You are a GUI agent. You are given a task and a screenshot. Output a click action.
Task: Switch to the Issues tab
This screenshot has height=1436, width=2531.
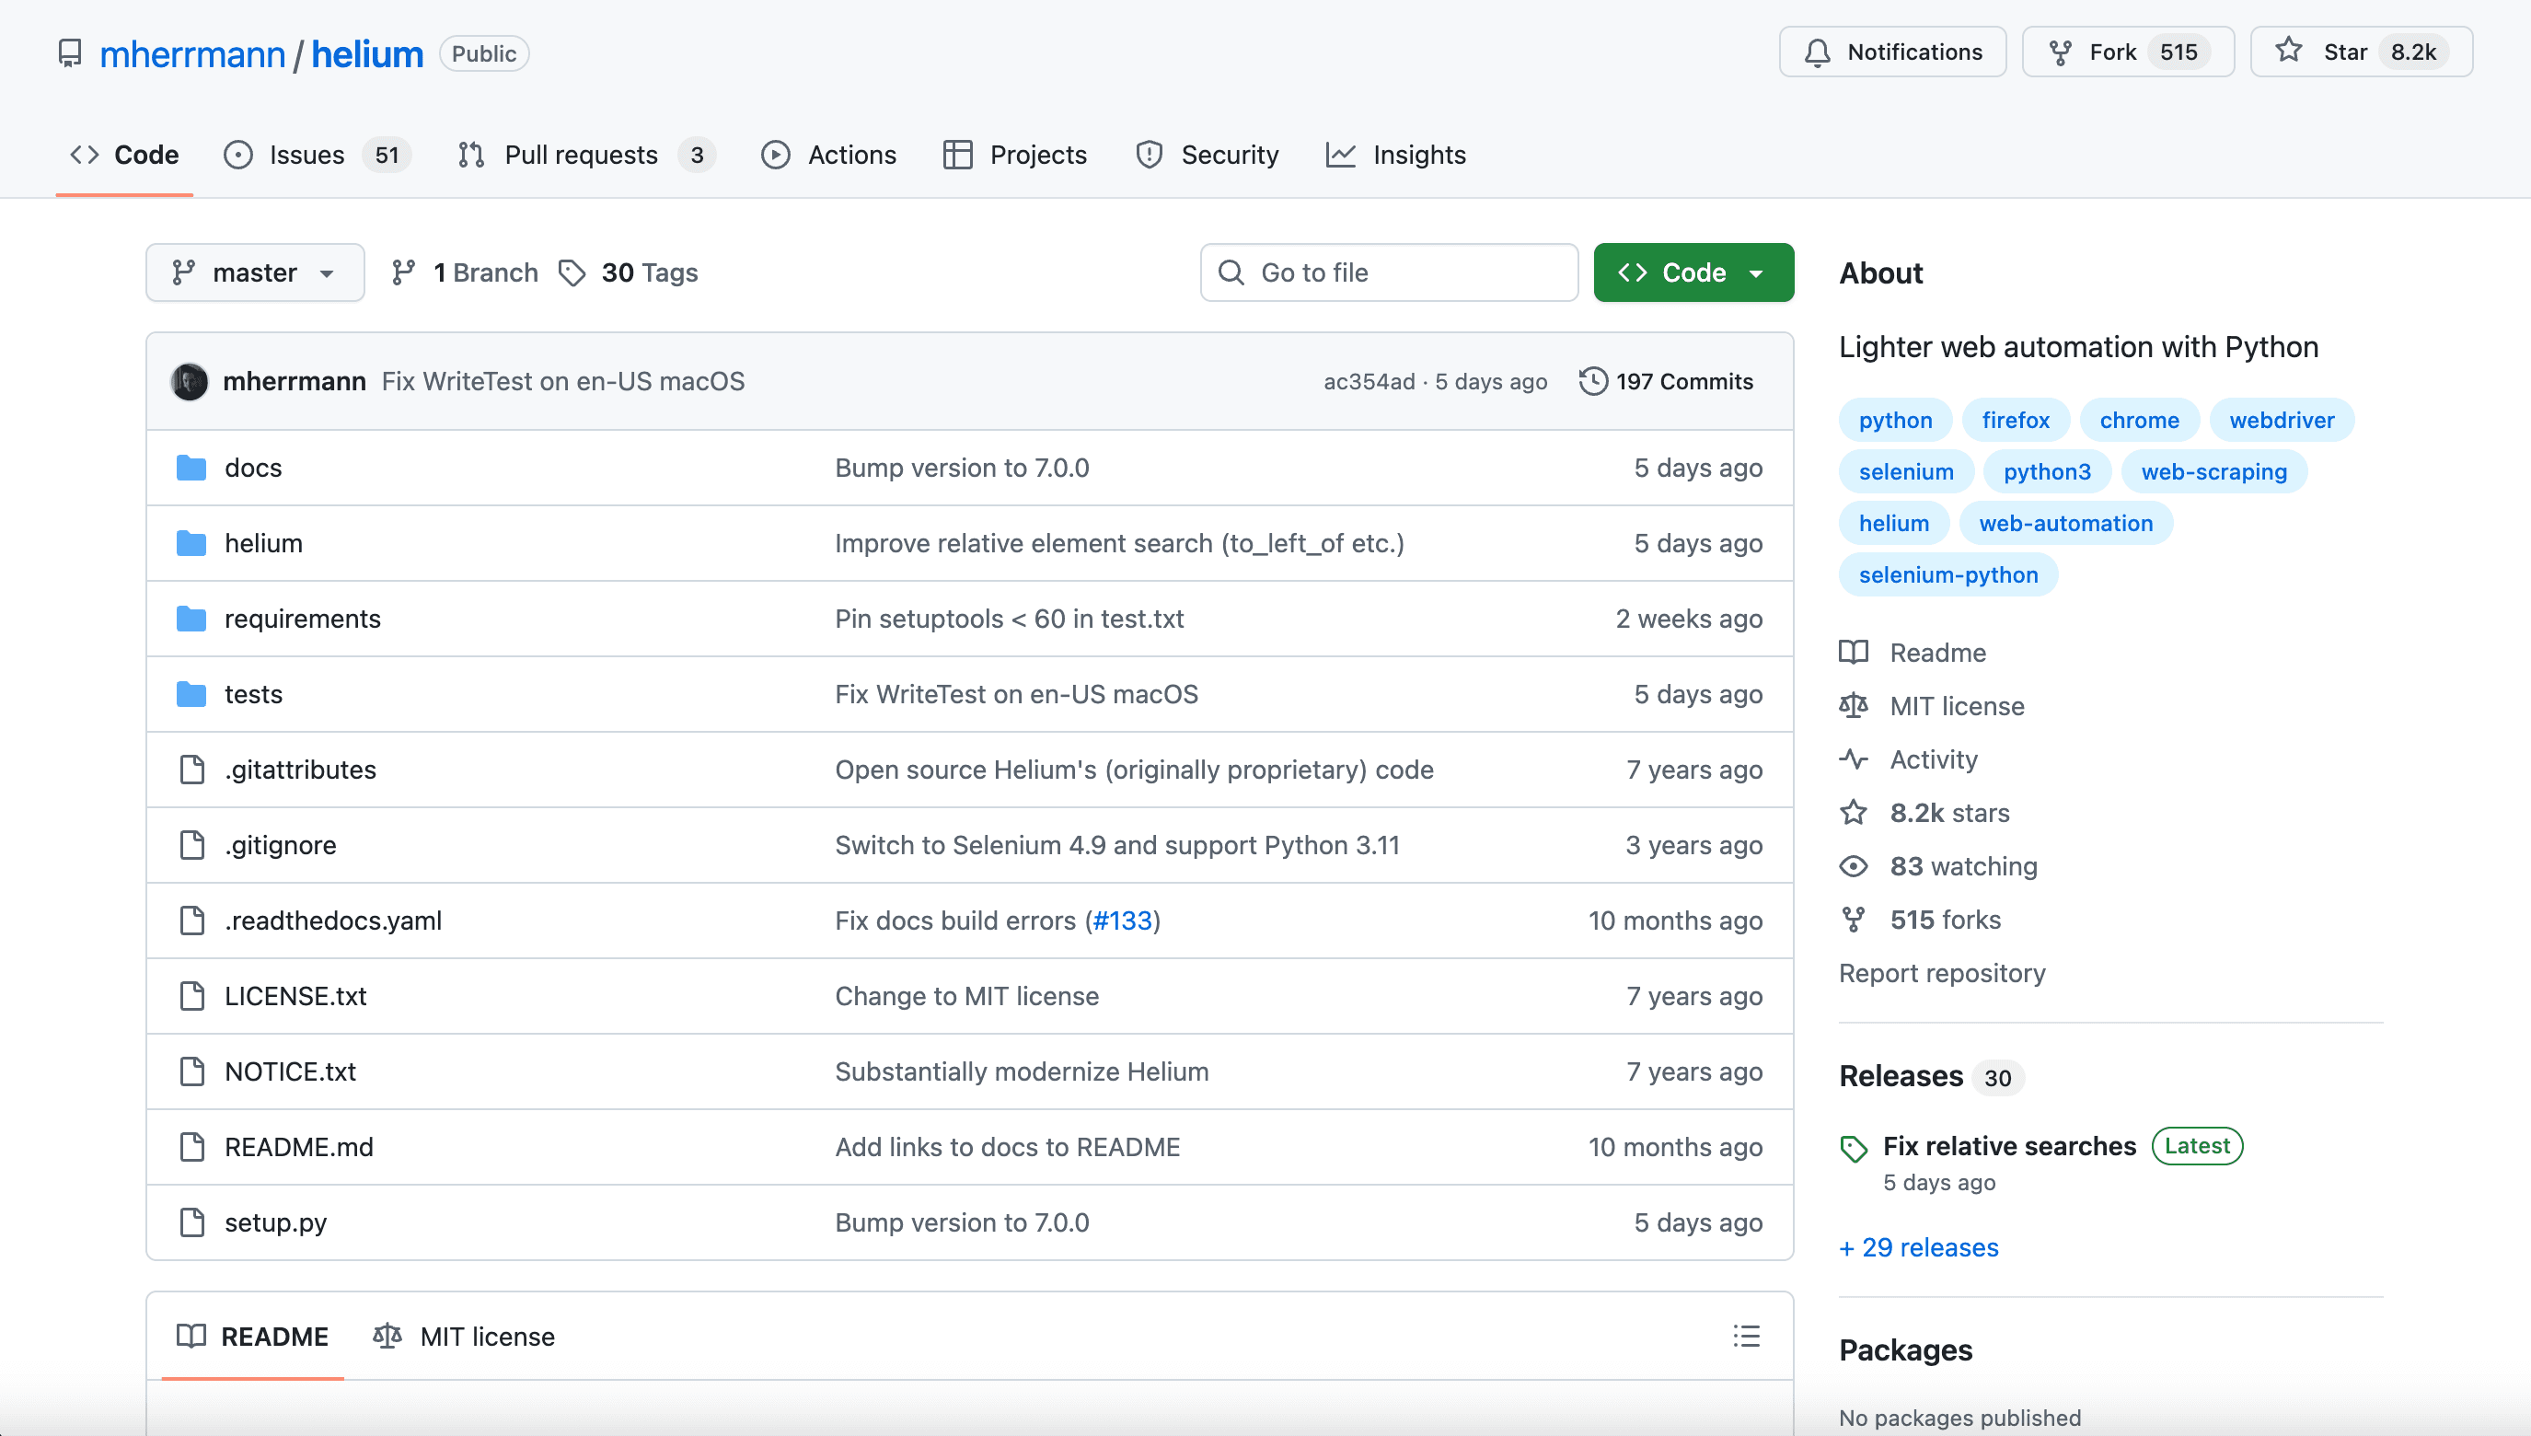(306, 154)
